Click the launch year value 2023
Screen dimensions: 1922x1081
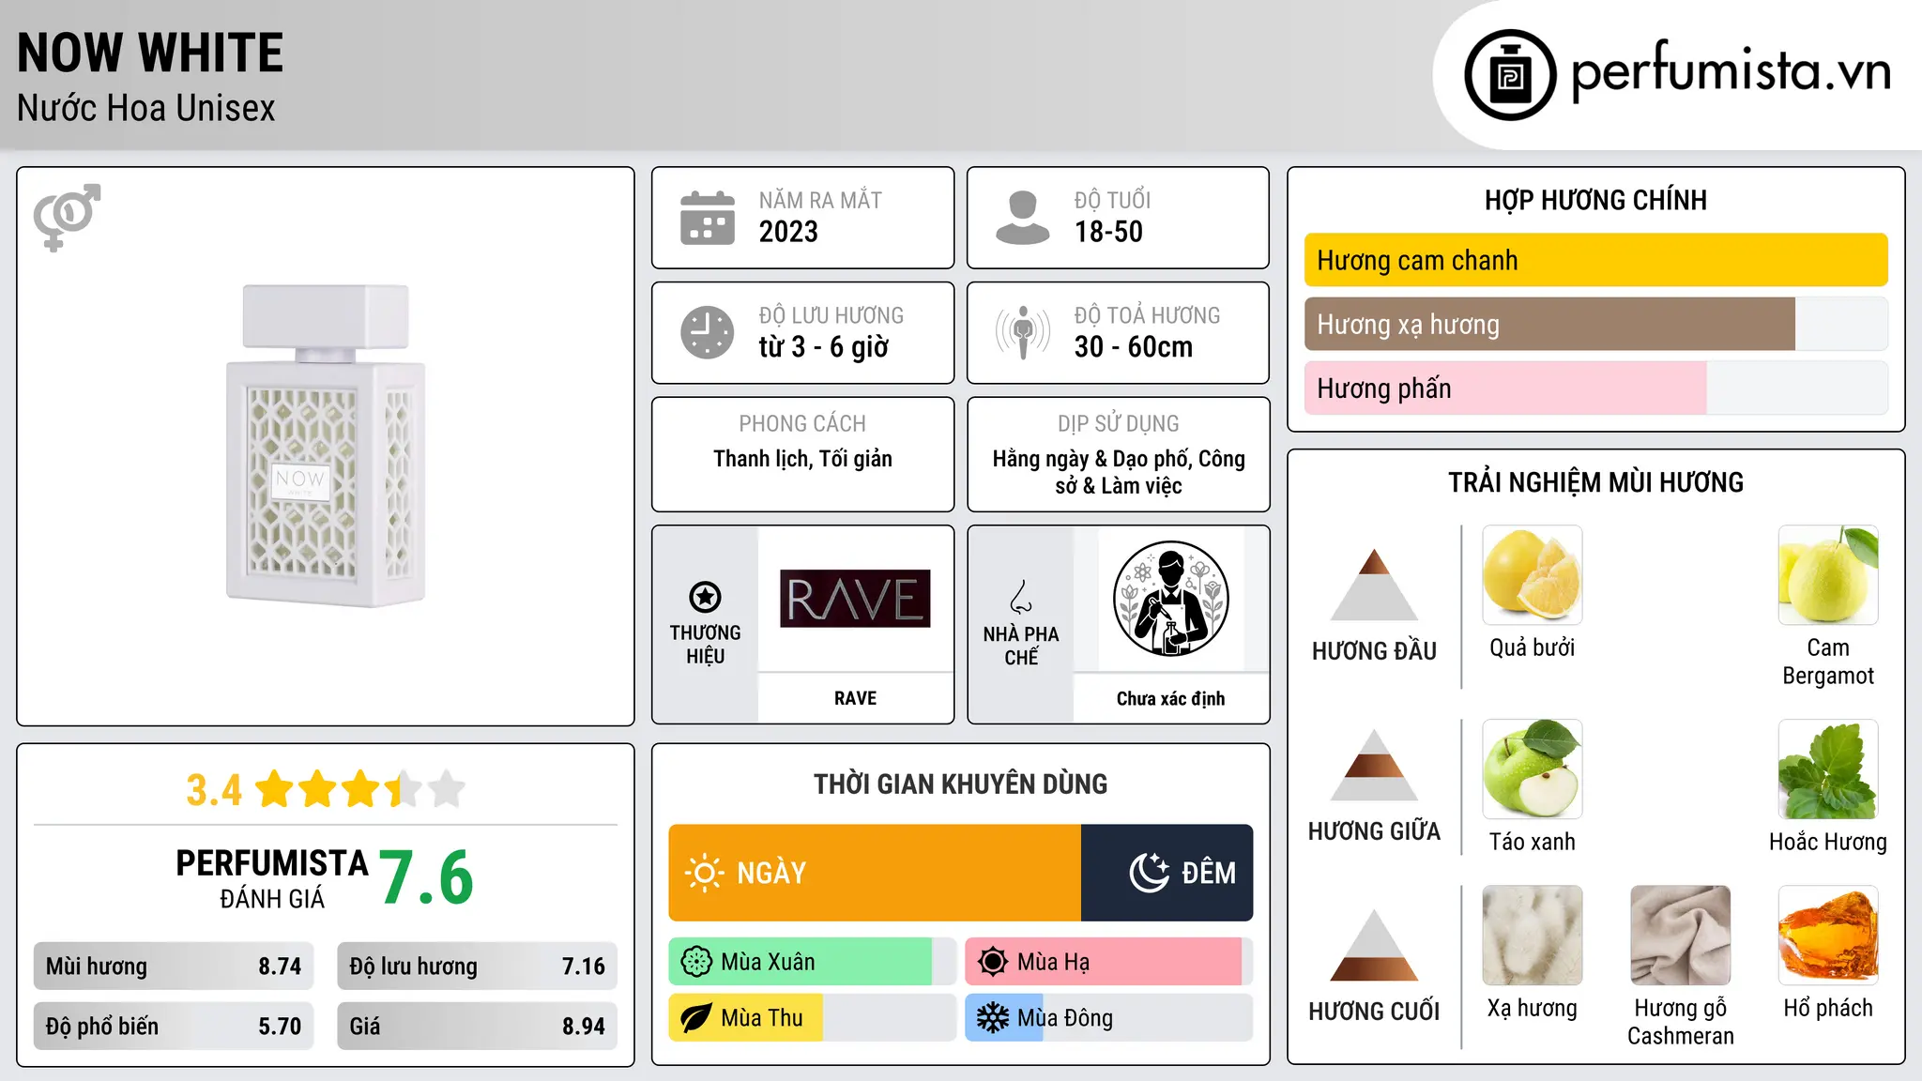click(788, 232)
